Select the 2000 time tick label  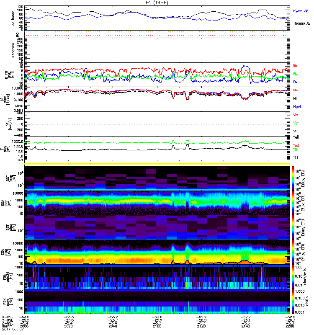(24, 326)
